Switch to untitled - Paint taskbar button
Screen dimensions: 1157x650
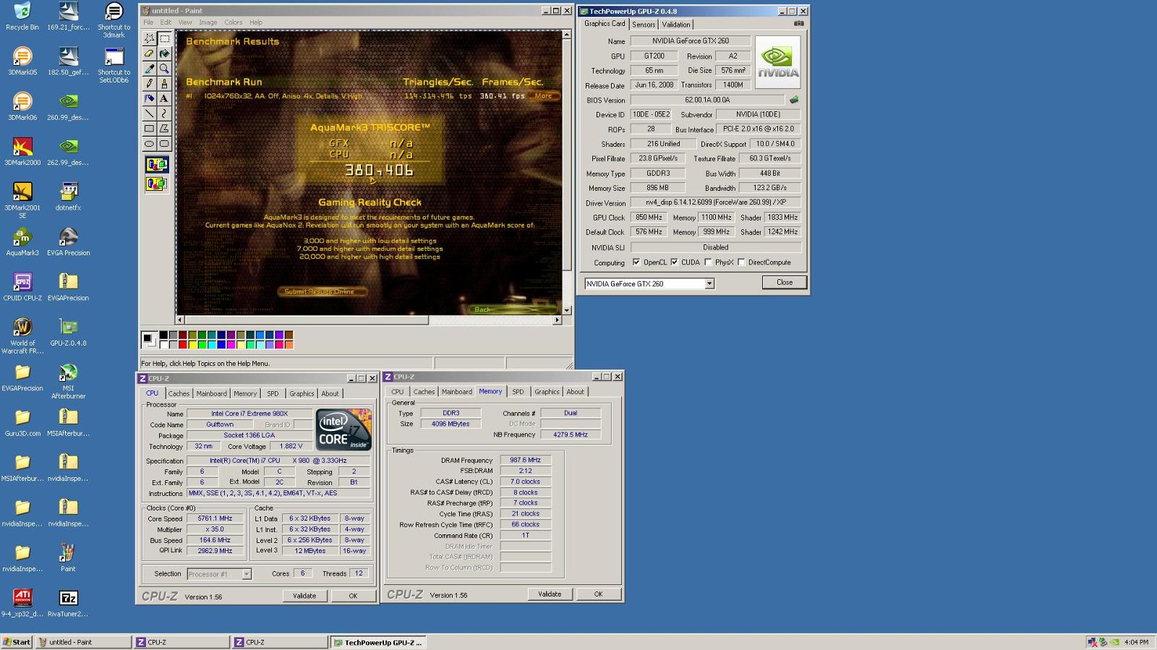pos(83,642)
